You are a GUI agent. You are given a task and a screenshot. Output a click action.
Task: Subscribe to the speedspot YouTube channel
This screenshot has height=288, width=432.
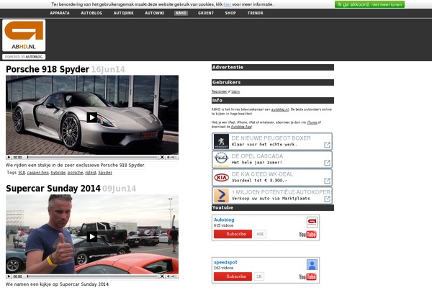233,276
